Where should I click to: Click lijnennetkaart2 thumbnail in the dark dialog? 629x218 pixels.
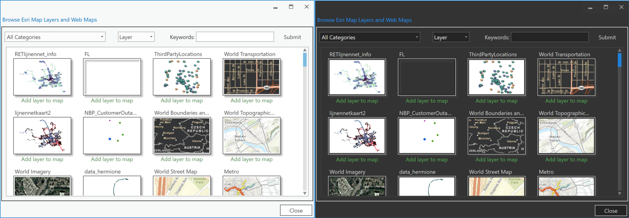357,136
